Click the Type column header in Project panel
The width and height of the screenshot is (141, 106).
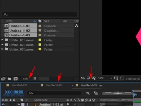coord(46,21)
